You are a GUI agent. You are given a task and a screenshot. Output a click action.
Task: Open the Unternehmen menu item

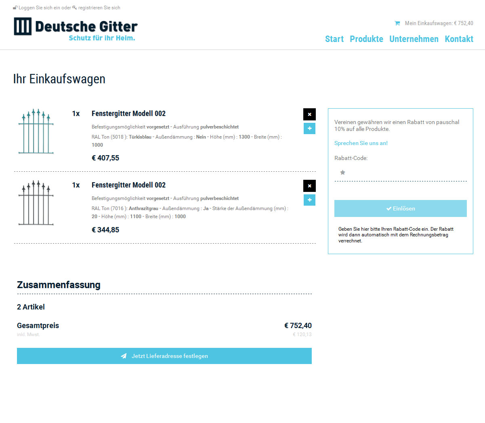tap(414, 39)
